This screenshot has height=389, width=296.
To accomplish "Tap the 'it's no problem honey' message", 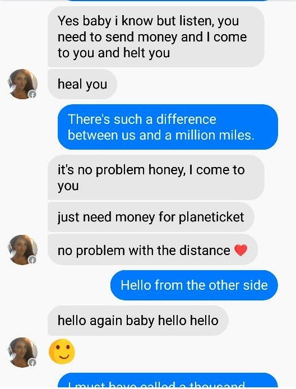I will 156,178.
